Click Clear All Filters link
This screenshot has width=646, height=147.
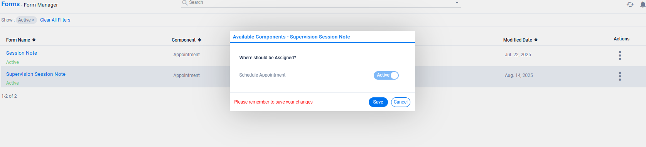point(55,20)
